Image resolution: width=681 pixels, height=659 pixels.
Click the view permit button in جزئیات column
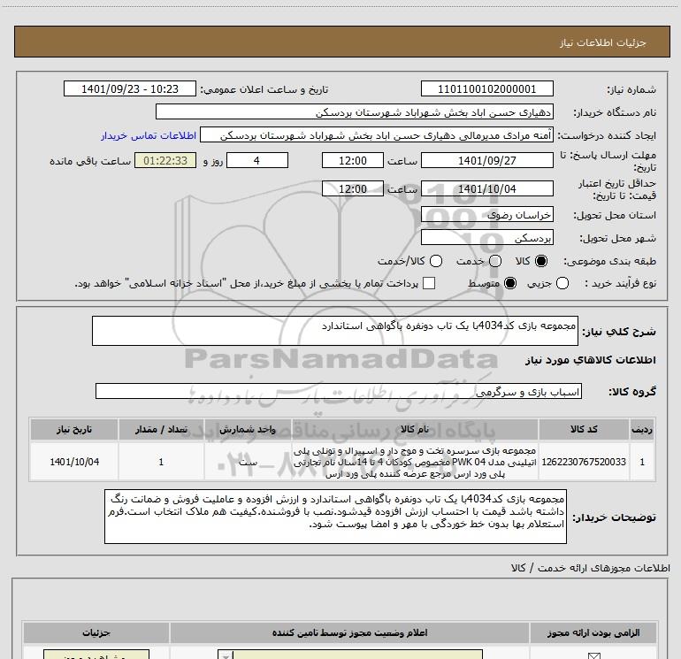click(x=96, y=655)
